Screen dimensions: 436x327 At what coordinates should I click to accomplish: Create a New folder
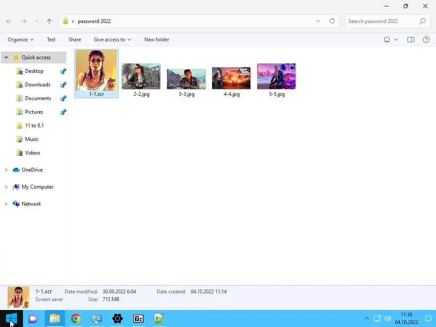pyautogui.click(x=157, y=40)
